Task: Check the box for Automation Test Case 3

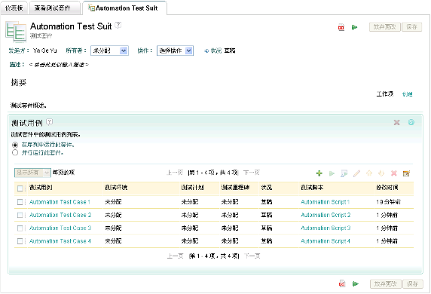Action: tap(20, 228)
